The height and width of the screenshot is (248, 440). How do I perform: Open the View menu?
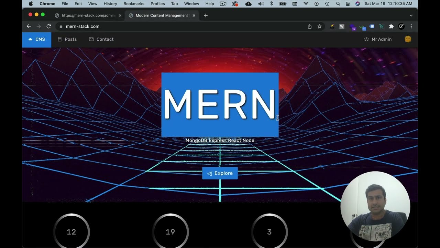tap(93, 4)
